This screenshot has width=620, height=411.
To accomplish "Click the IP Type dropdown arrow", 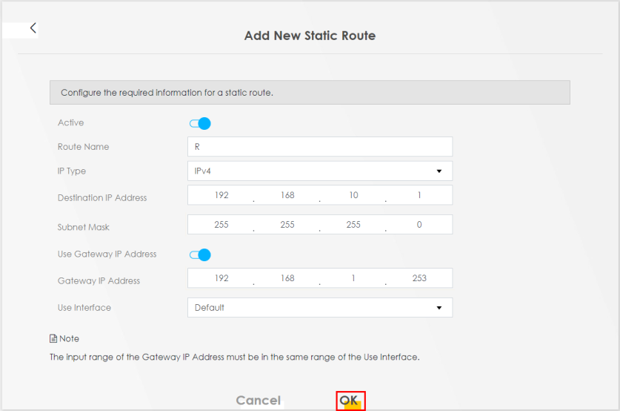I will pyautogui.click(x=439, y=171).
